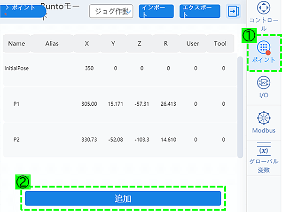
Task: Click the X value 305.00 of P1
Action: point(89,104)
